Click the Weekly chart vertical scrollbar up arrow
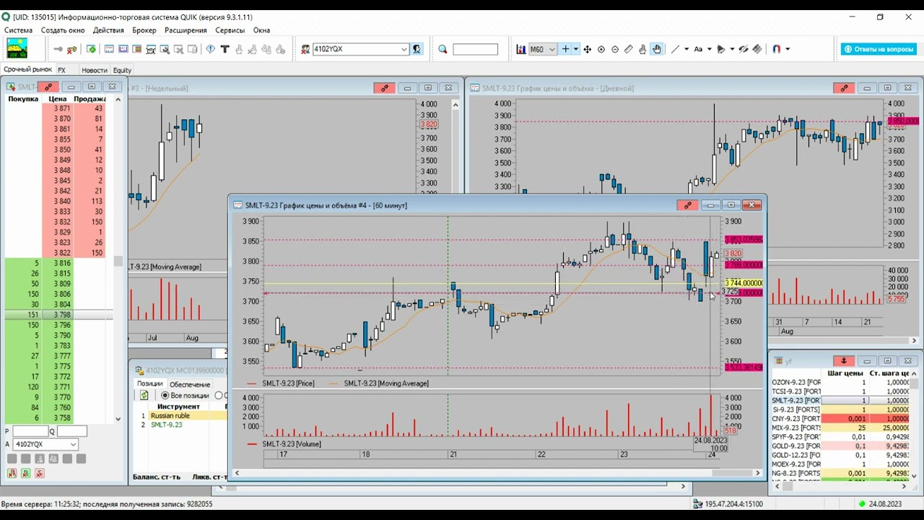The height and width of the screenshot is (520, 924). 456,105
